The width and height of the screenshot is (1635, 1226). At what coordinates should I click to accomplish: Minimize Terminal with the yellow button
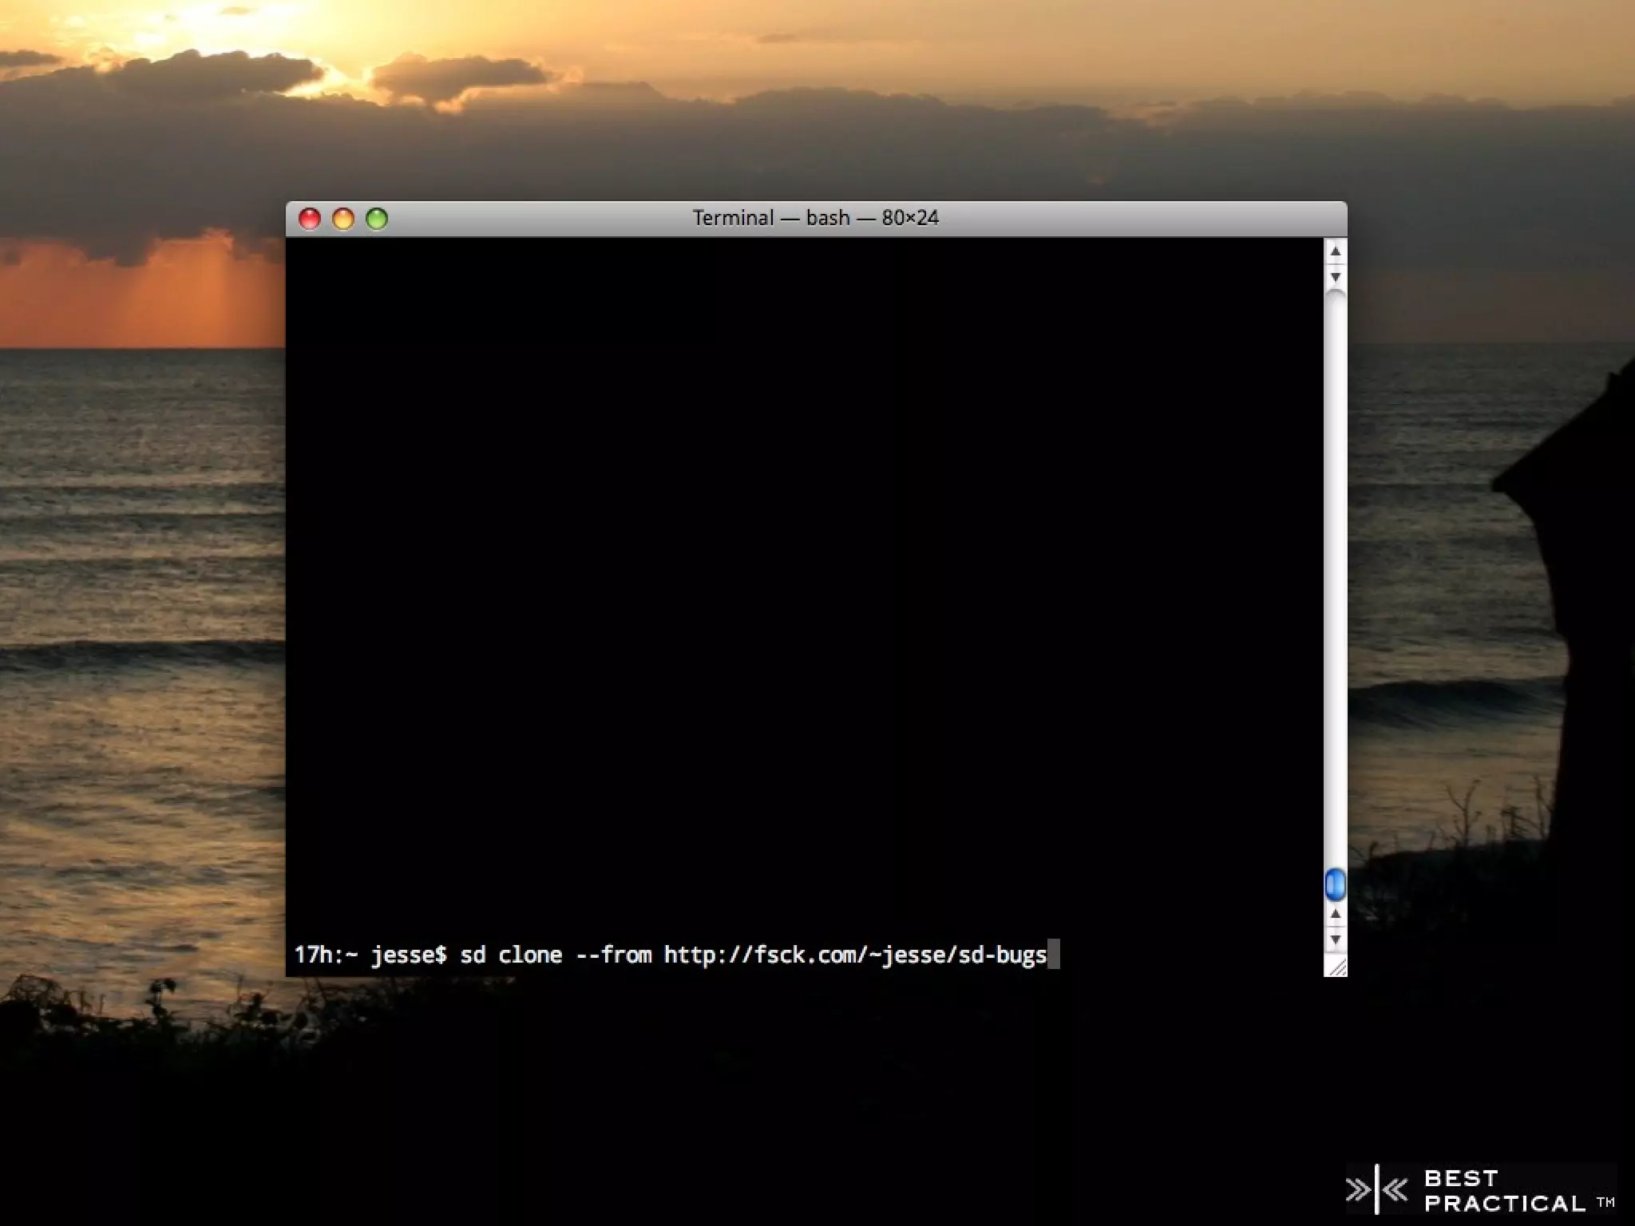(343, 219)
